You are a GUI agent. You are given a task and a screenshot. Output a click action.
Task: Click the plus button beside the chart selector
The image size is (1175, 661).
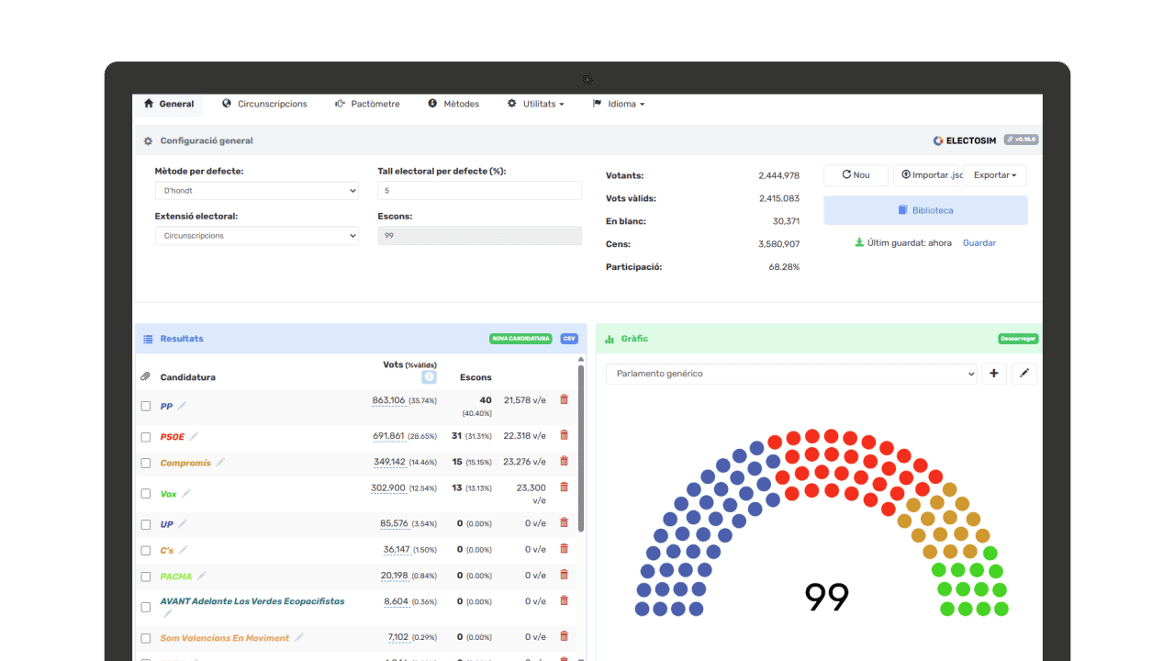pos(994,374)
